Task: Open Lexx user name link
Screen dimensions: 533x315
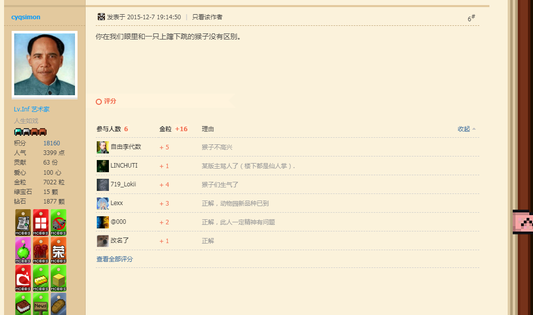Action: (117, 203)
